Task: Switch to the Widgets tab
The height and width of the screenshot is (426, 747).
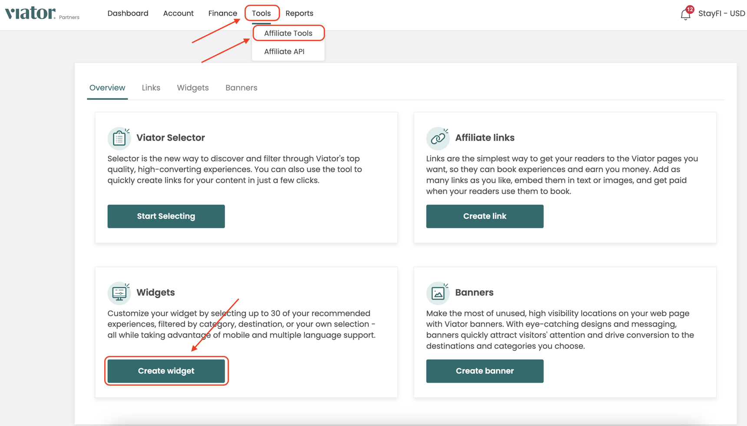Action: pos(193,88)
